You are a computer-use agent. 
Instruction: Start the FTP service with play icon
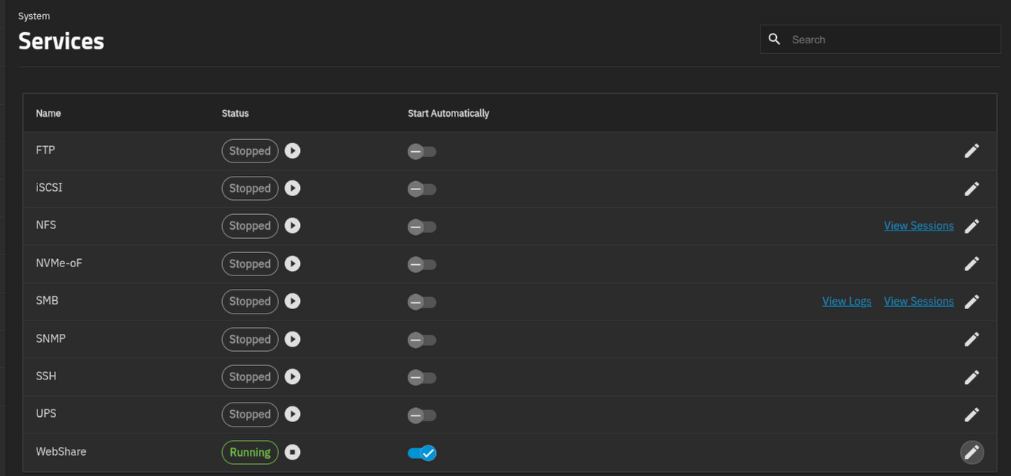292,150
